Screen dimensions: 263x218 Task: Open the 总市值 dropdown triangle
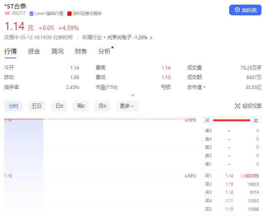tap(204, 87)
